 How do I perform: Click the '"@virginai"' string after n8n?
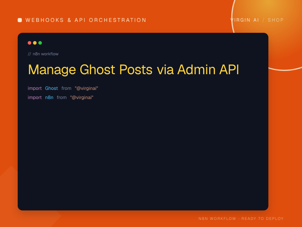82,98
